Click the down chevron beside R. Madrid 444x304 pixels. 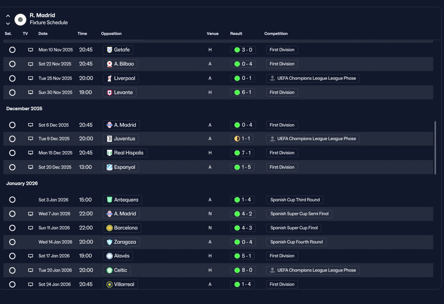click(x=8, y=24)
